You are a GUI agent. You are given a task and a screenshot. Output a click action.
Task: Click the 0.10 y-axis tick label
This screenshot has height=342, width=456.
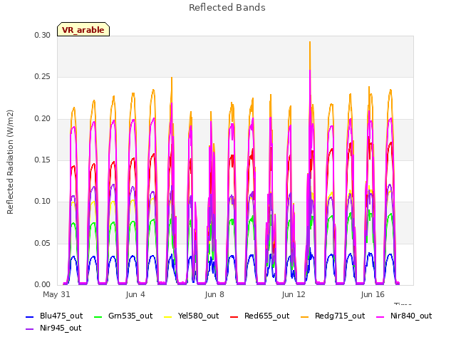[42, 201]
